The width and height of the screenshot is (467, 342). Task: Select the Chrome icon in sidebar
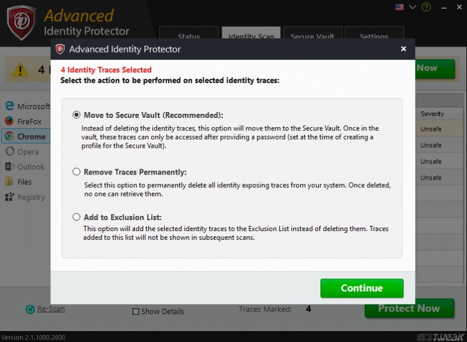click(x=9, y=137)
